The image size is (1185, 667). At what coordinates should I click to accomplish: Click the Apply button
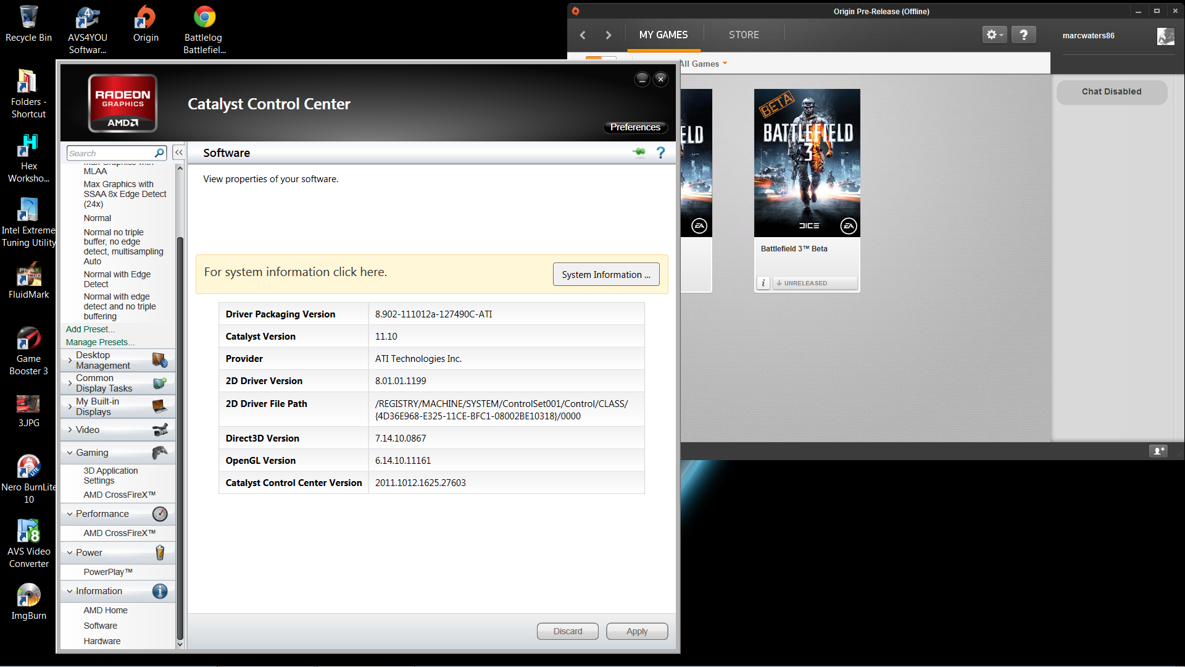[637, 631]
